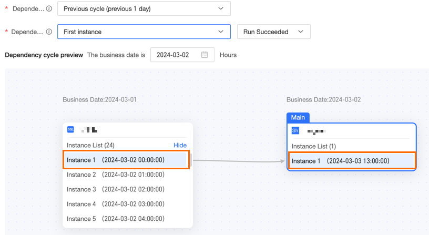Image resolution: width=429 pixels, height=235 pixels.
Task: Hide the SQL node instance list
Action: pyautogui.click(x=180, y=145)
